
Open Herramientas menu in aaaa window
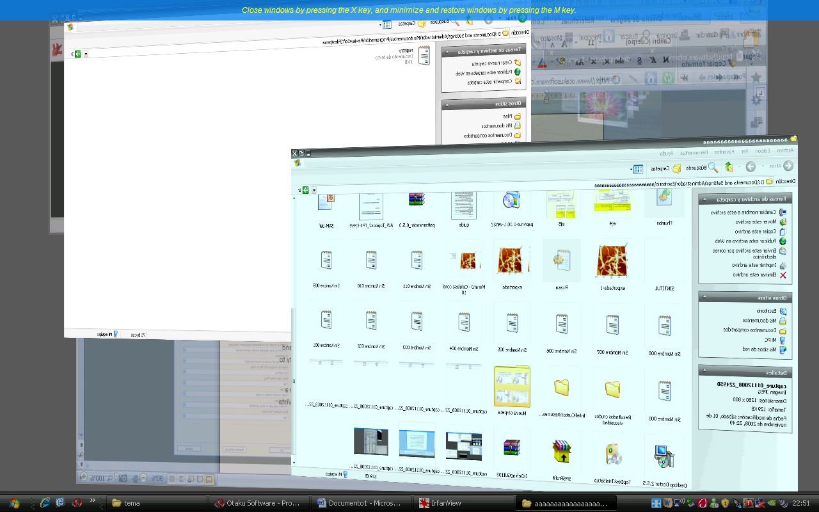[694, 152]
